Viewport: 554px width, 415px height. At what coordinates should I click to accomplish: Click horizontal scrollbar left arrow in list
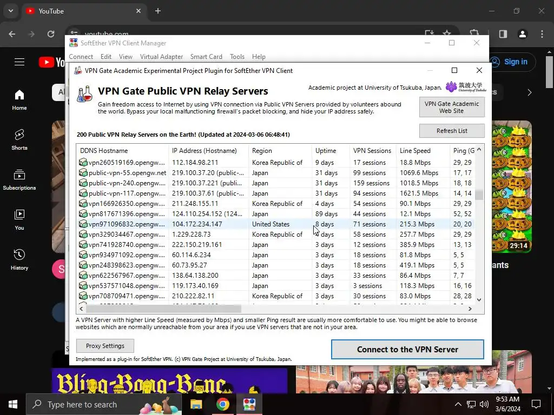(x=81, y=309)
